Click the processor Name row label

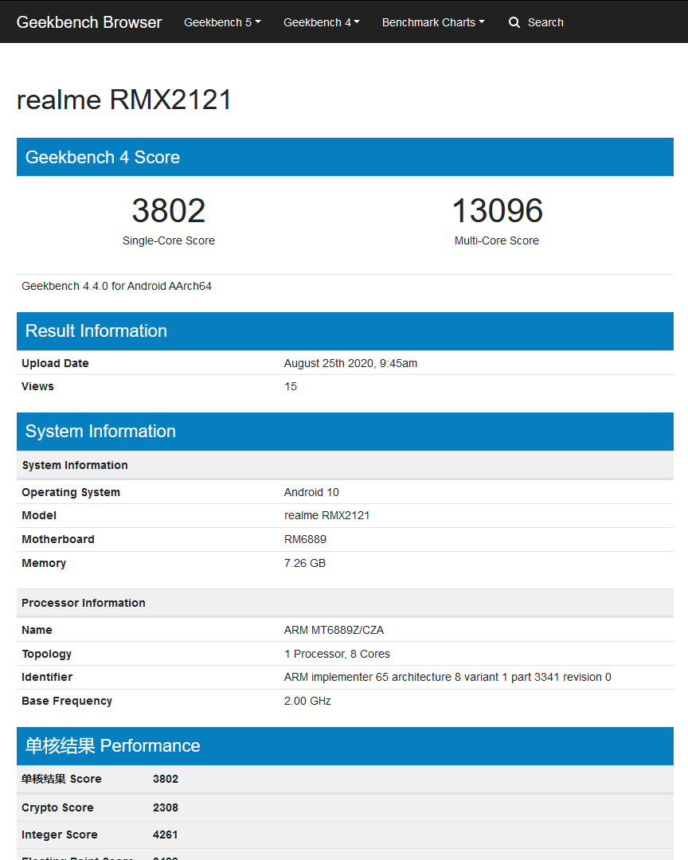point(37,630)
